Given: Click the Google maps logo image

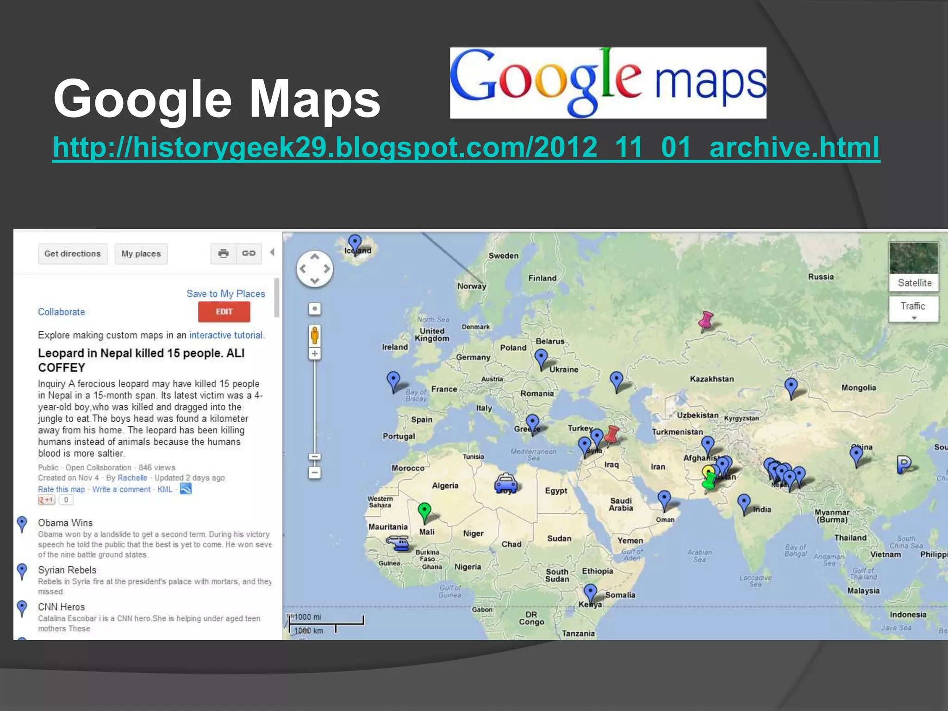Looking at the screenshot, I should [x=608, y=83].
